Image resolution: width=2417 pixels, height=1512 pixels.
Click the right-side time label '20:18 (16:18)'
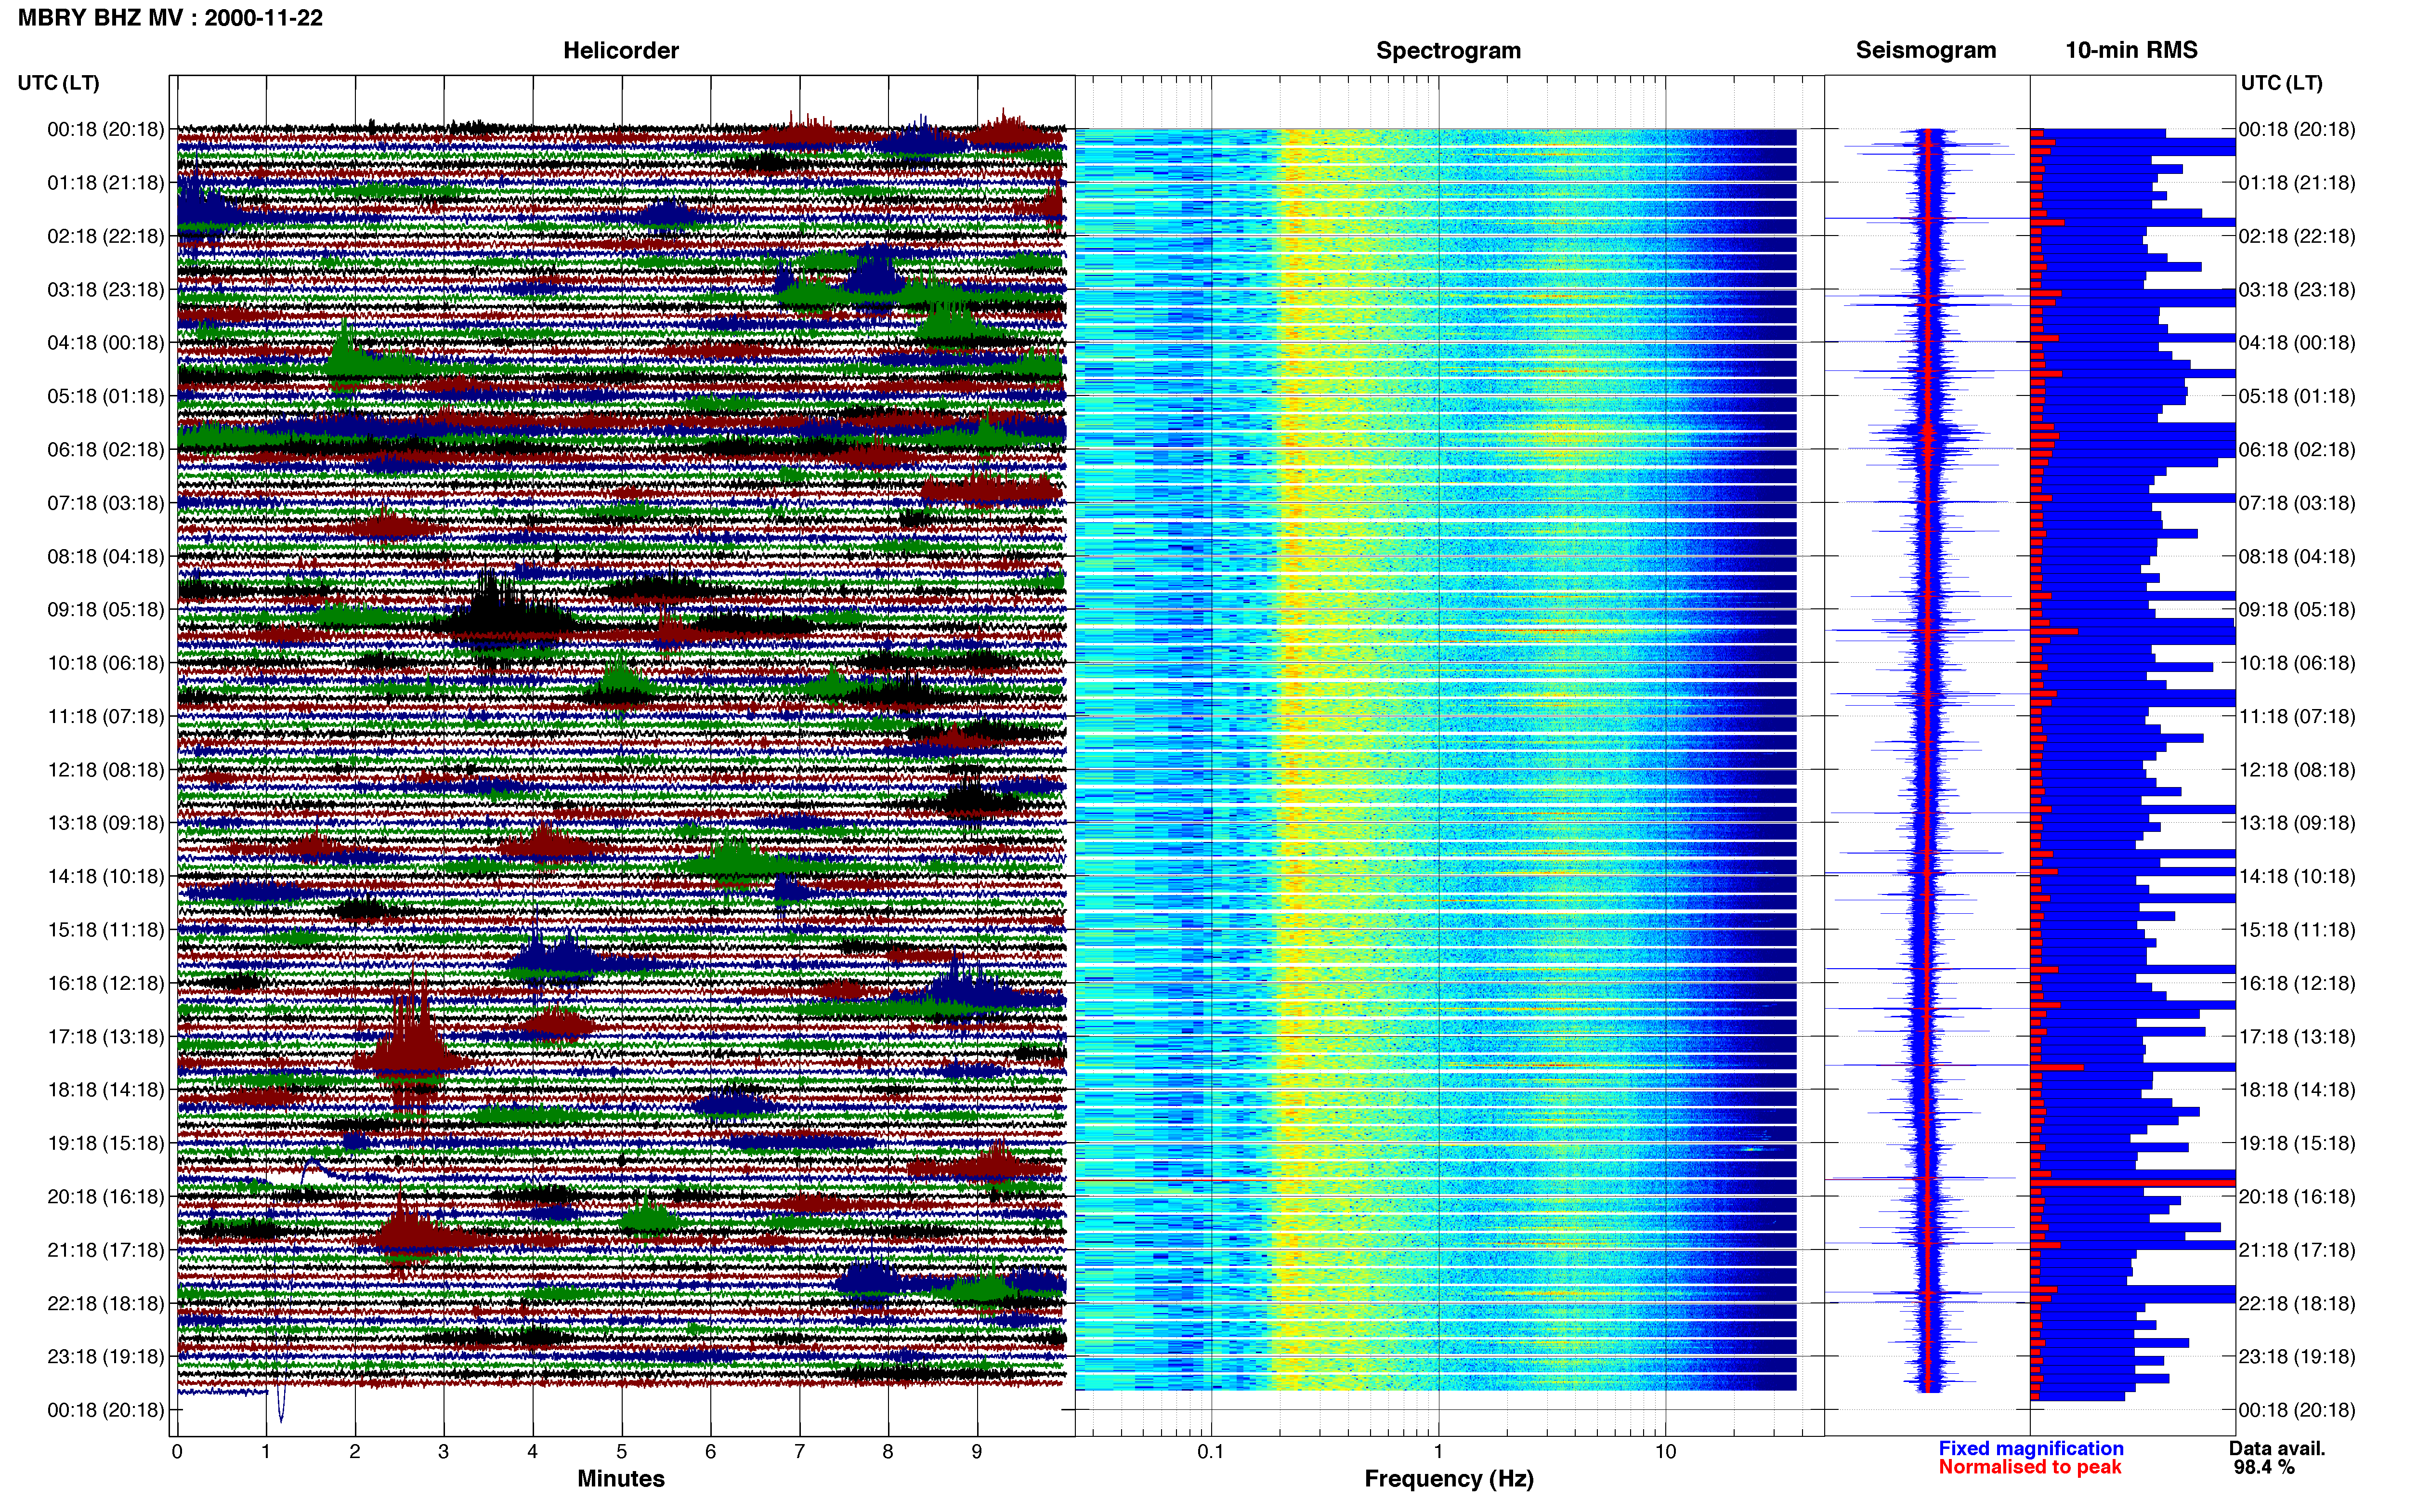point(2297,1196)
